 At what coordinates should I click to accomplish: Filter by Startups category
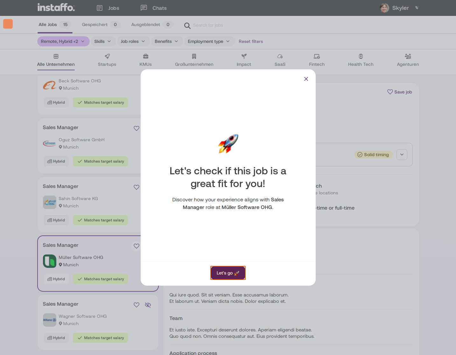tap(107, 60)
